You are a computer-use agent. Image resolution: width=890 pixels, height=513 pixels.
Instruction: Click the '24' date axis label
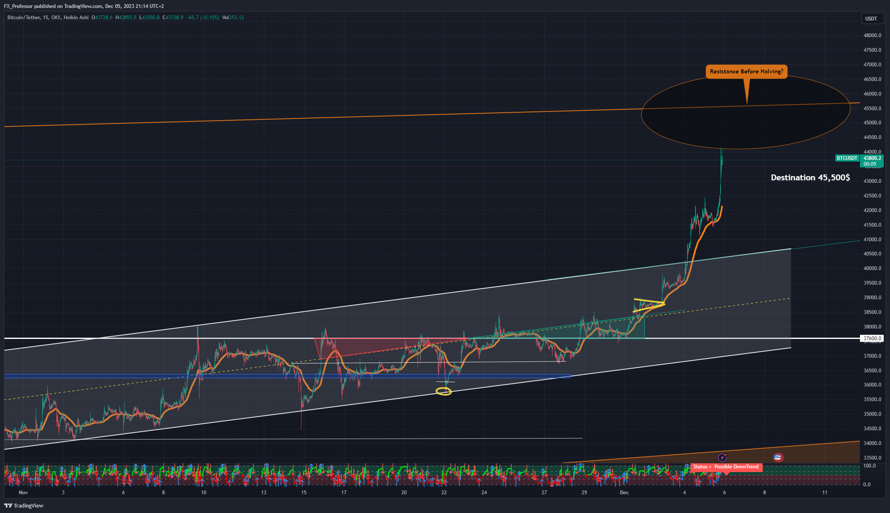point(484,493)
